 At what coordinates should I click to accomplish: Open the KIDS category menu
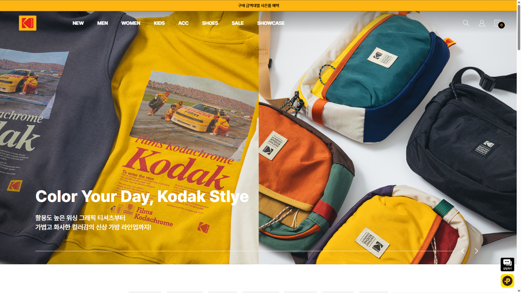159,23
